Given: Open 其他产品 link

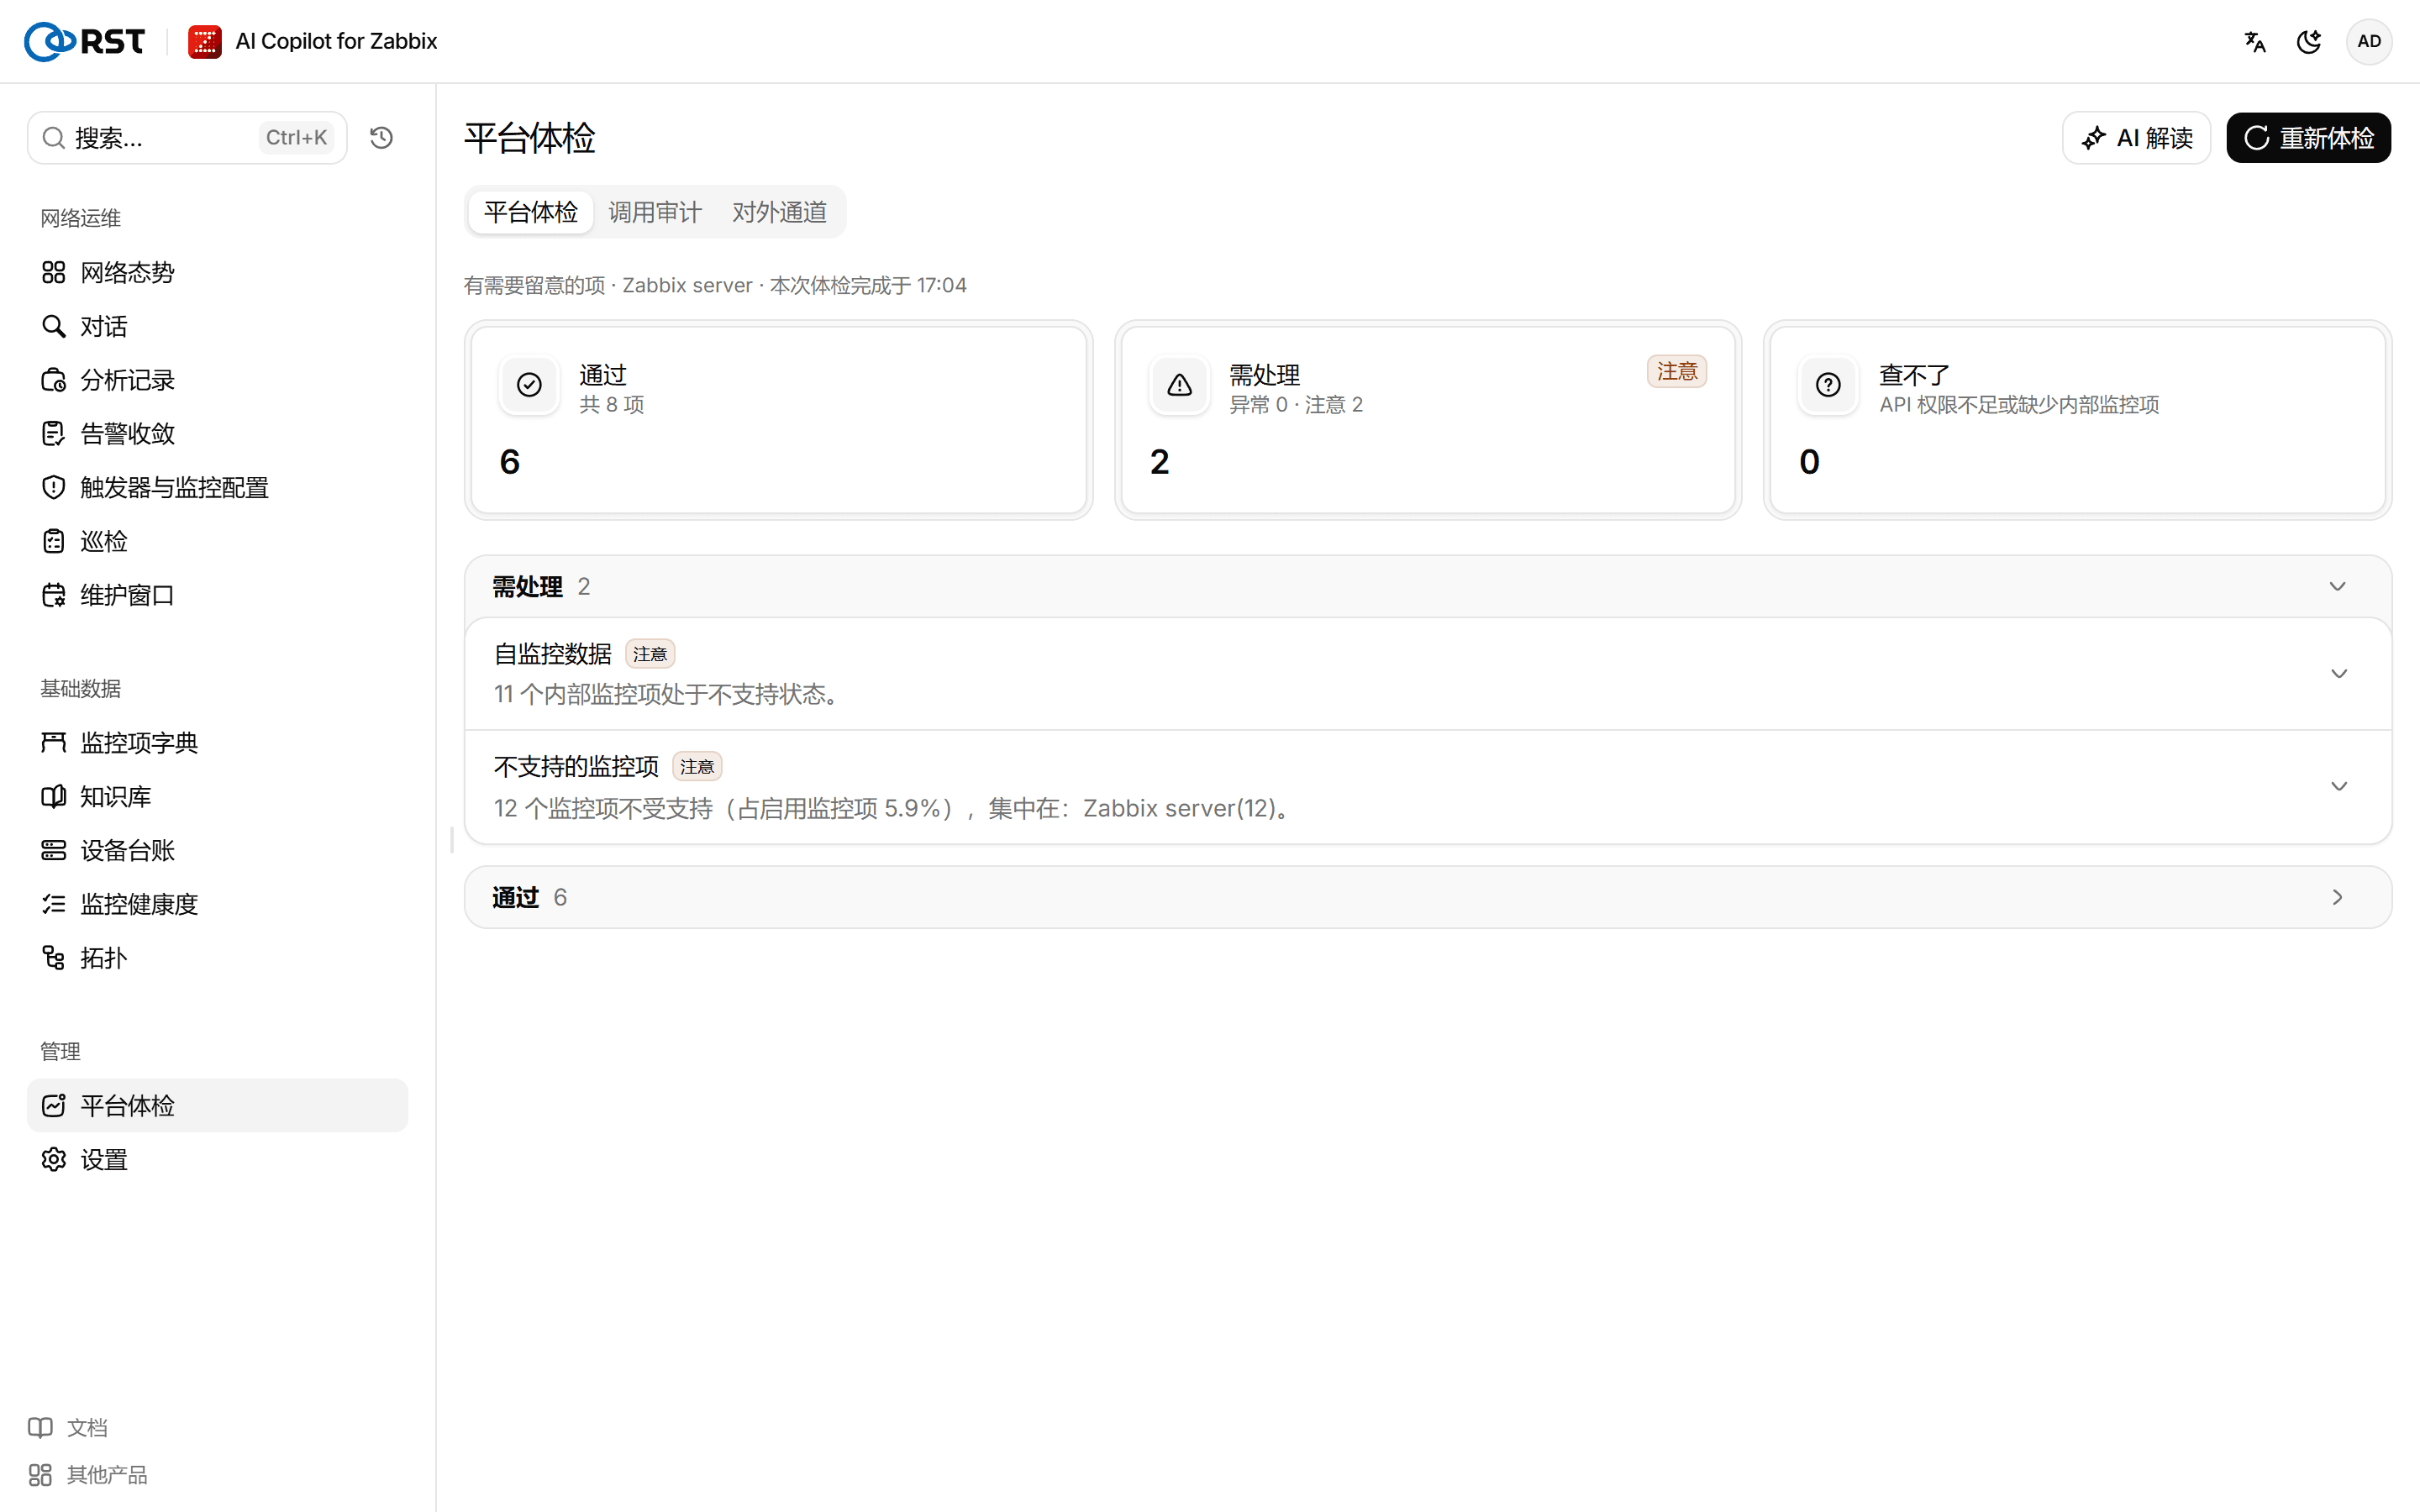Looking at the screenshot, I should coord(88,1474).
